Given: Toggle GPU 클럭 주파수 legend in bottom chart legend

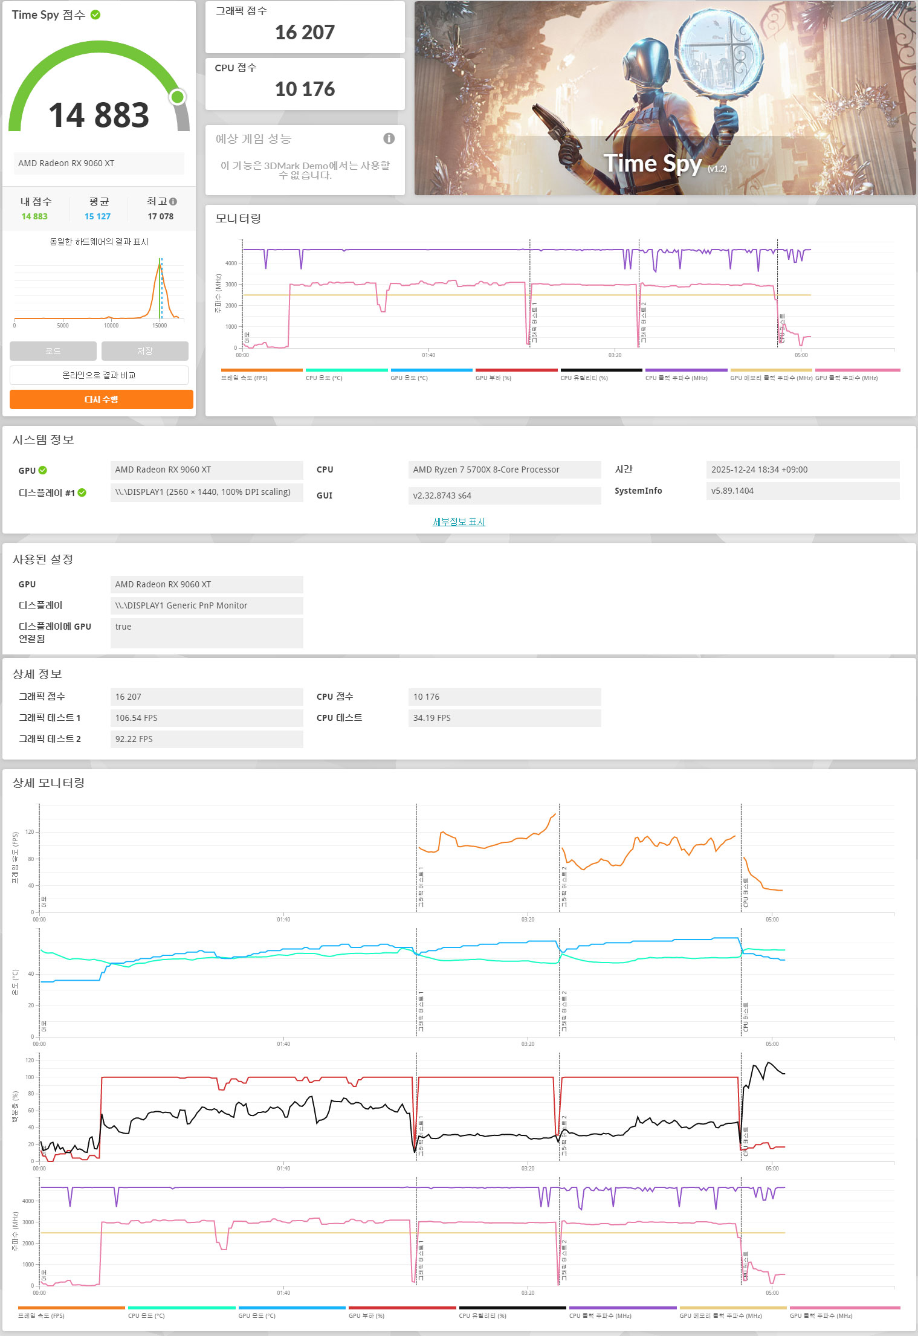Looking at the screenshot, I should [844, 1312].
